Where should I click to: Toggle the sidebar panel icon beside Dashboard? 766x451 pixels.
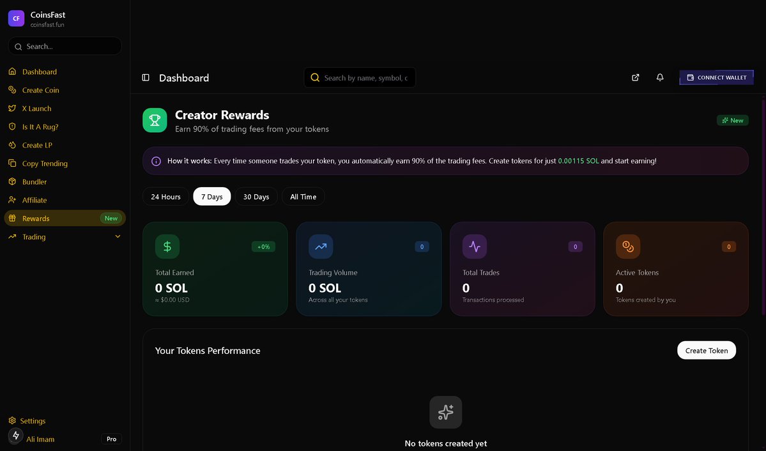146,78
